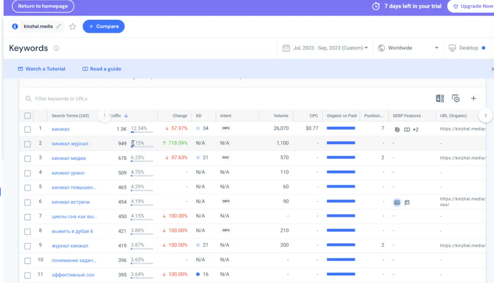
Task: Click the info icon next to Keywords
Action: (x=56, y=48)
